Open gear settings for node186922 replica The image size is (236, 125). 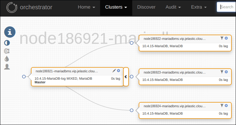[226, 38]
